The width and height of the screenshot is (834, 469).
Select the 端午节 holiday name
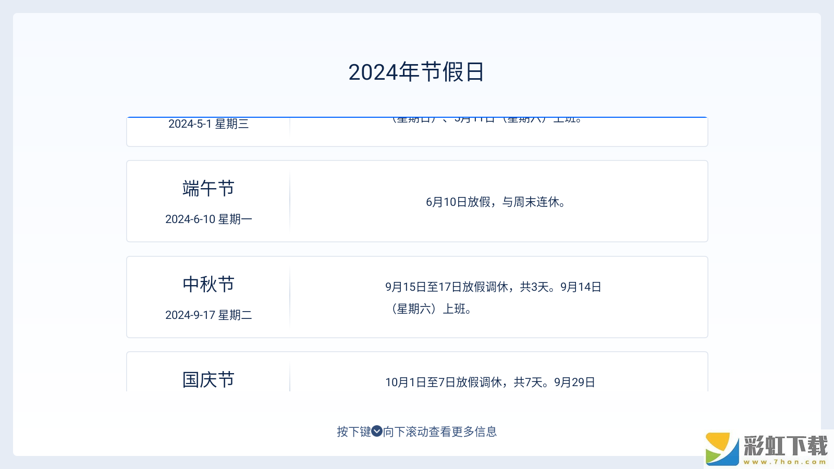point(208,188)
